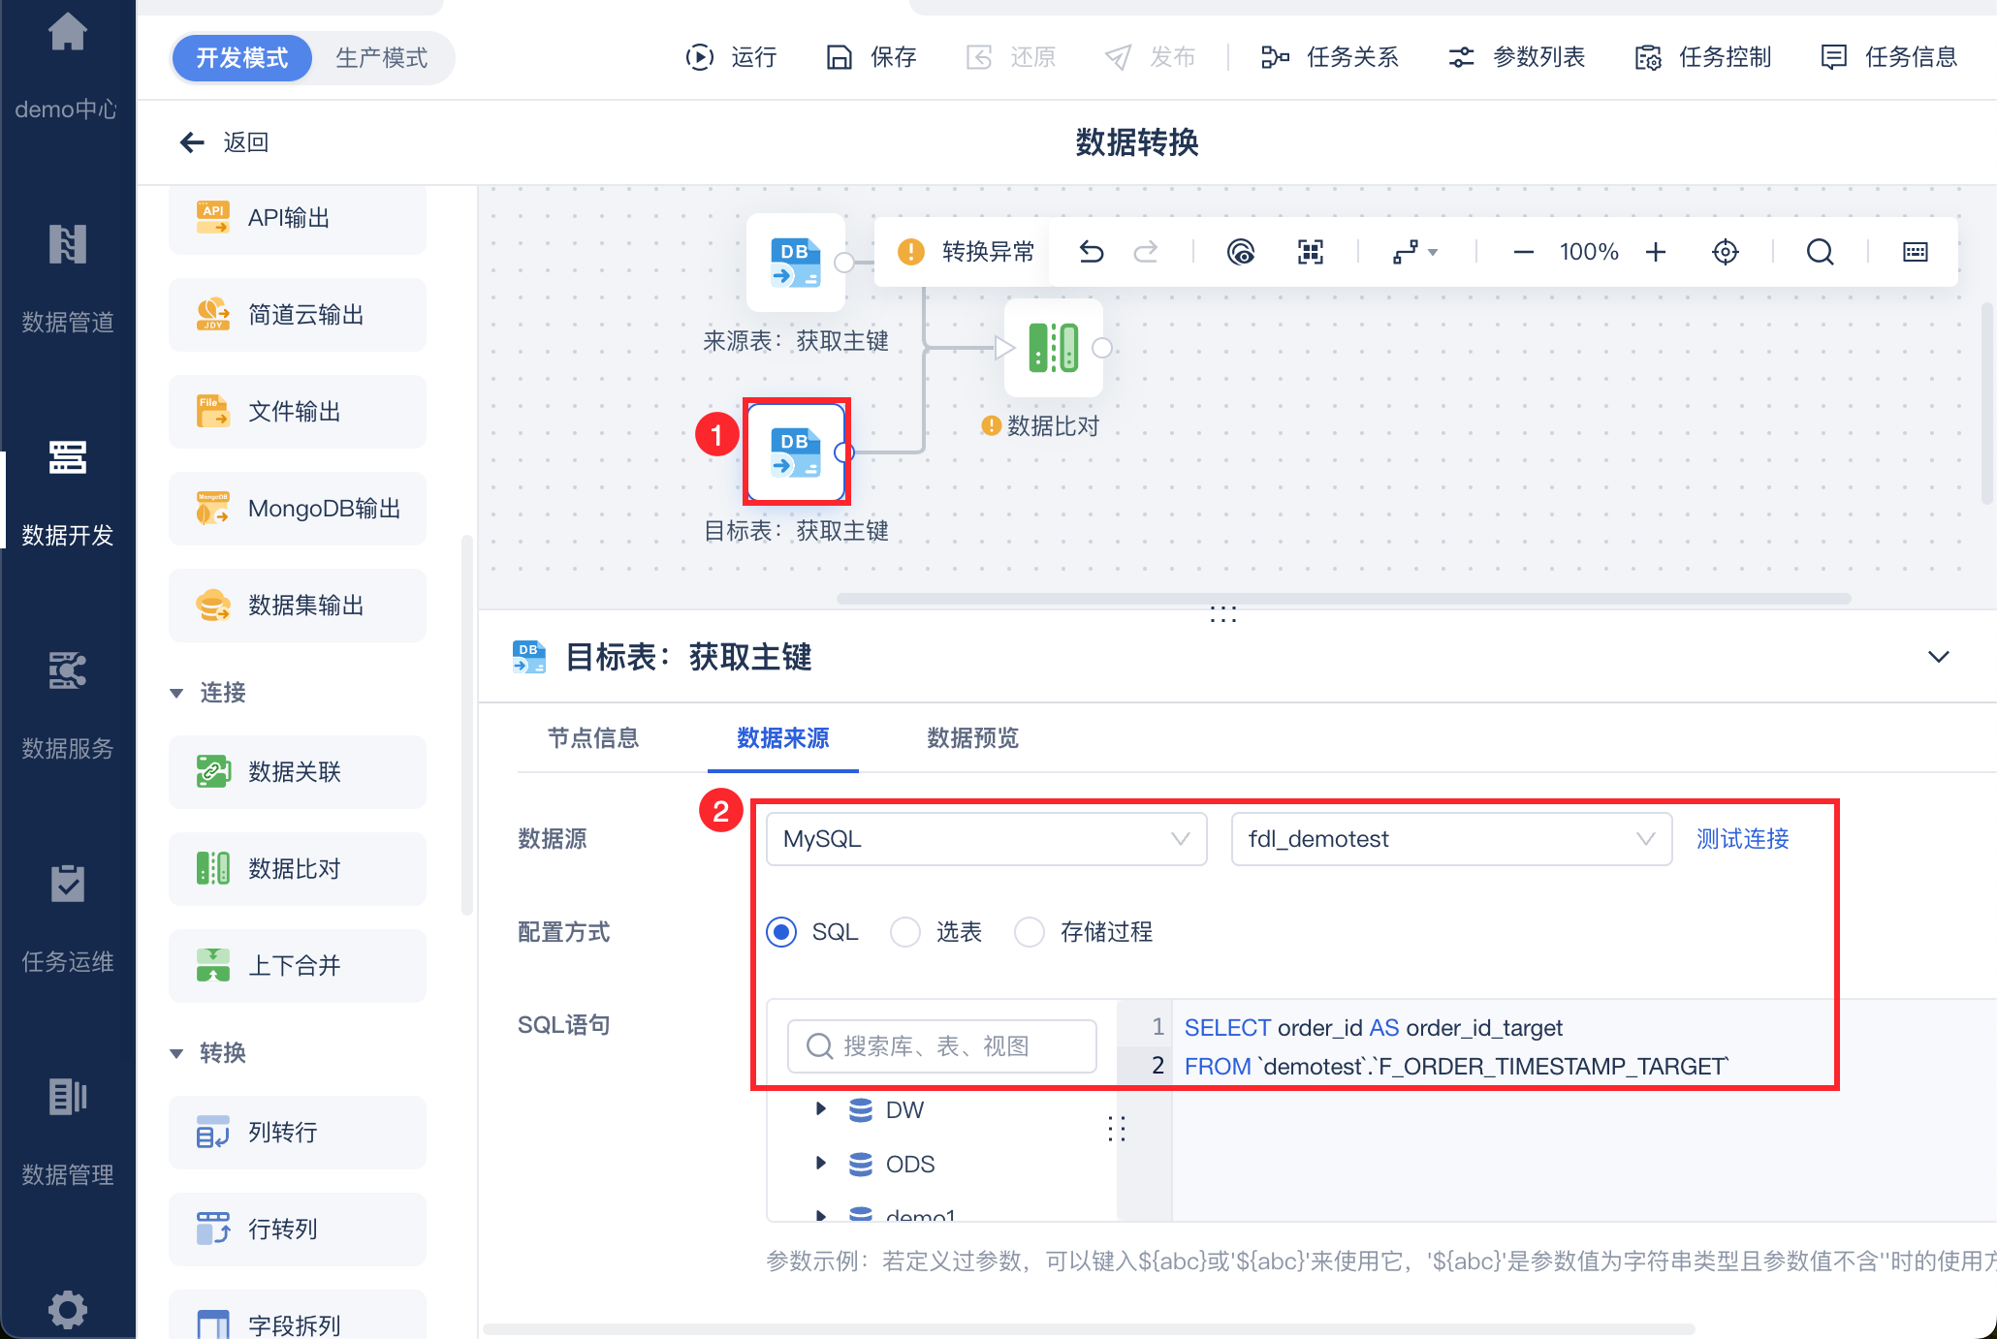Click the 搜索库、表、视图 search field
This screenshot has width=1997, height=1339.
[955, 1046]
